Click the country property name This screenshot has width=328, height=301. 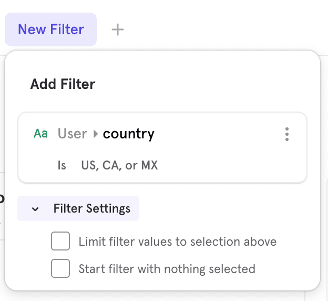point(129,134)
